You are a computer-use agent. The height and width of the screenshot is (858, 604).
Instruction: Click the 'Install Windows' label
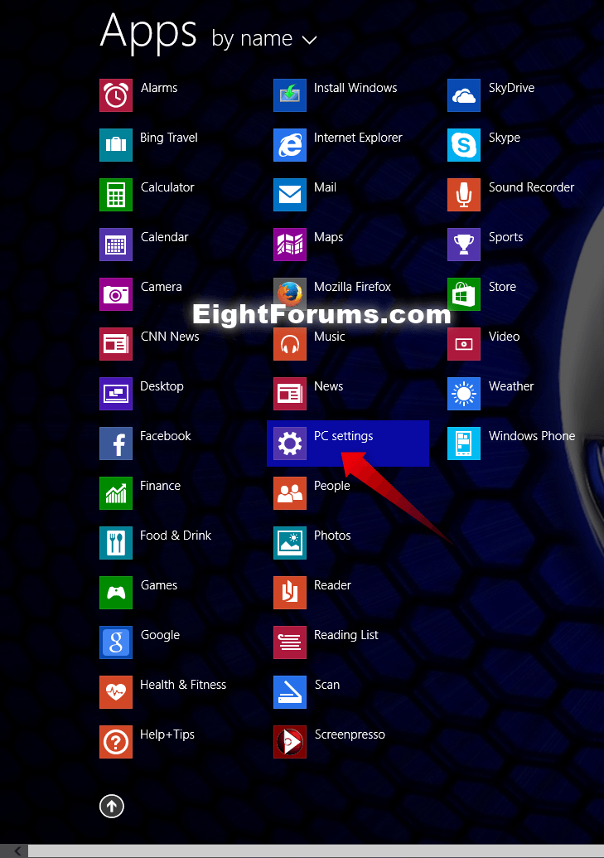click(x=355, y=88)
